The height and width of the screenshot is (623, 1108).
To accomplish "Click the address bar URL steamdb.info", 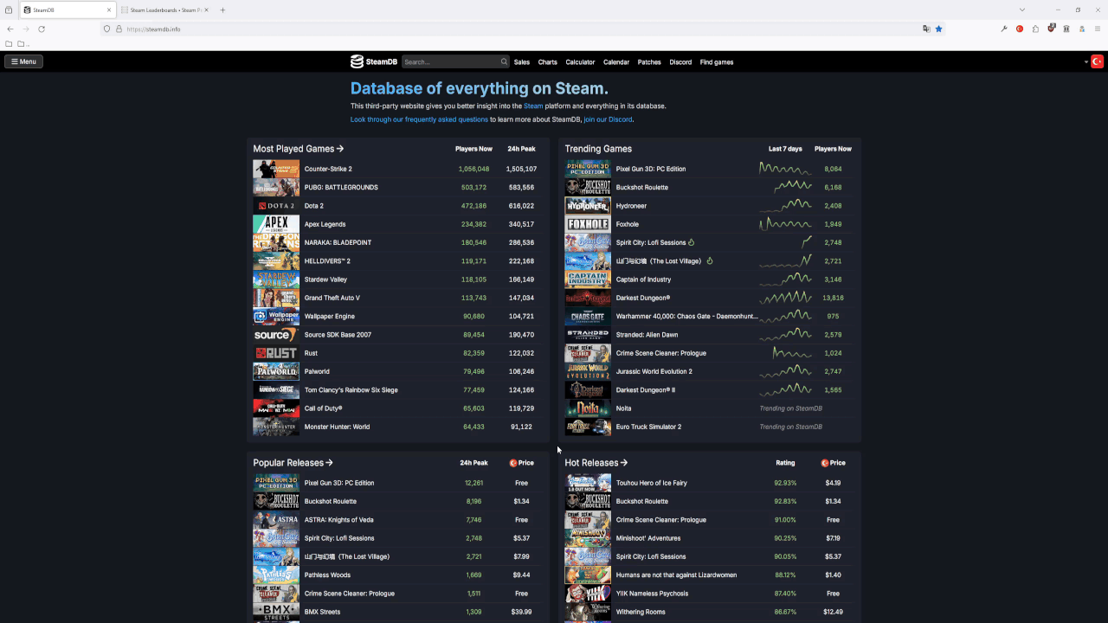I will (x=153, y=29).
